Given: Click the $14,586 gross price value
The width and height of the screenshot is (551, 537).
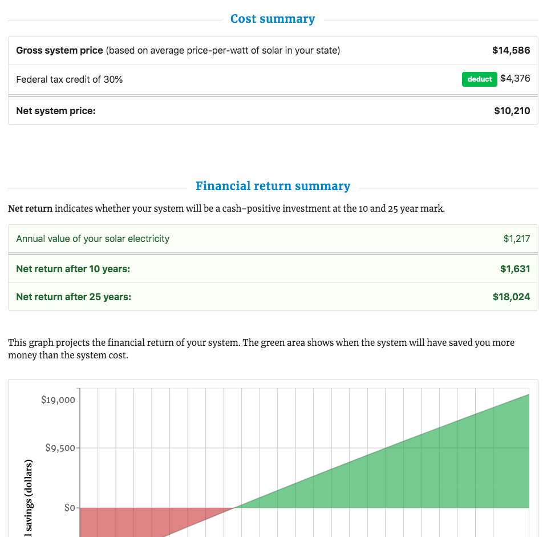Looking at the screenshot, I should (x=511, y=50).
